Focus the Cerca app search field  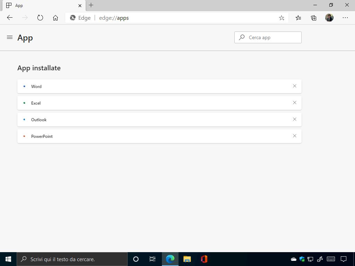[268, 37]
